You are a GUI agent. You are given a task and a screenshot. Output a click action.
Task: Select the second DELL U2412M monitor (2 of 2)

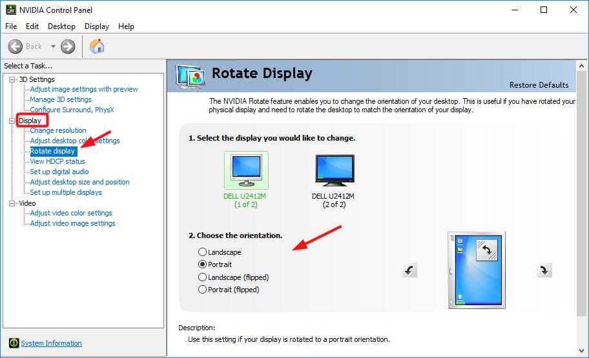click(x=333, y=171)
